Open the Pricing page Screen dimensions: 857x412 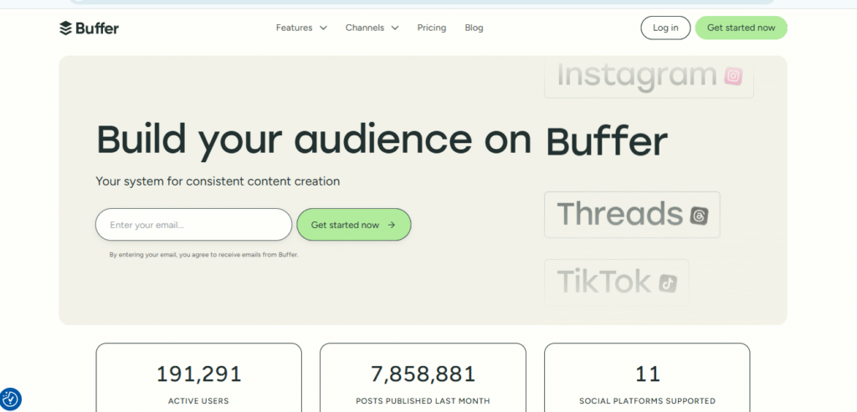click(x=432, y=28)
